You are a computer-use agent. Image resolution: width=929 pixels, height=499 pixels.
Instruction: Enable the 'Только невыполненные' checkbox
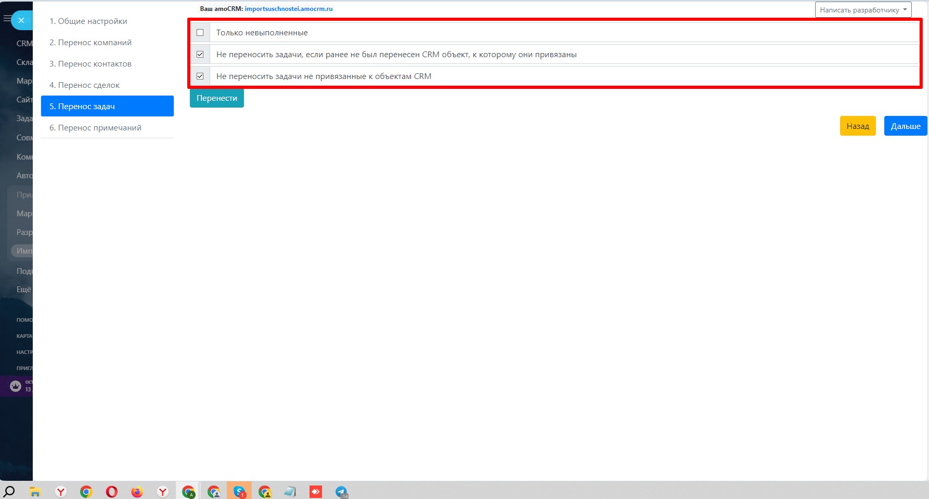(200, 32)
